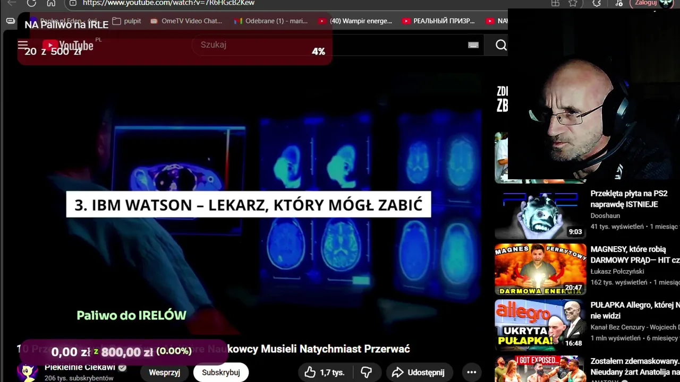The height and width of the screenshot is (382, 680).
Task: Go to the YouTube home logo
Action: tap(68, 46)
